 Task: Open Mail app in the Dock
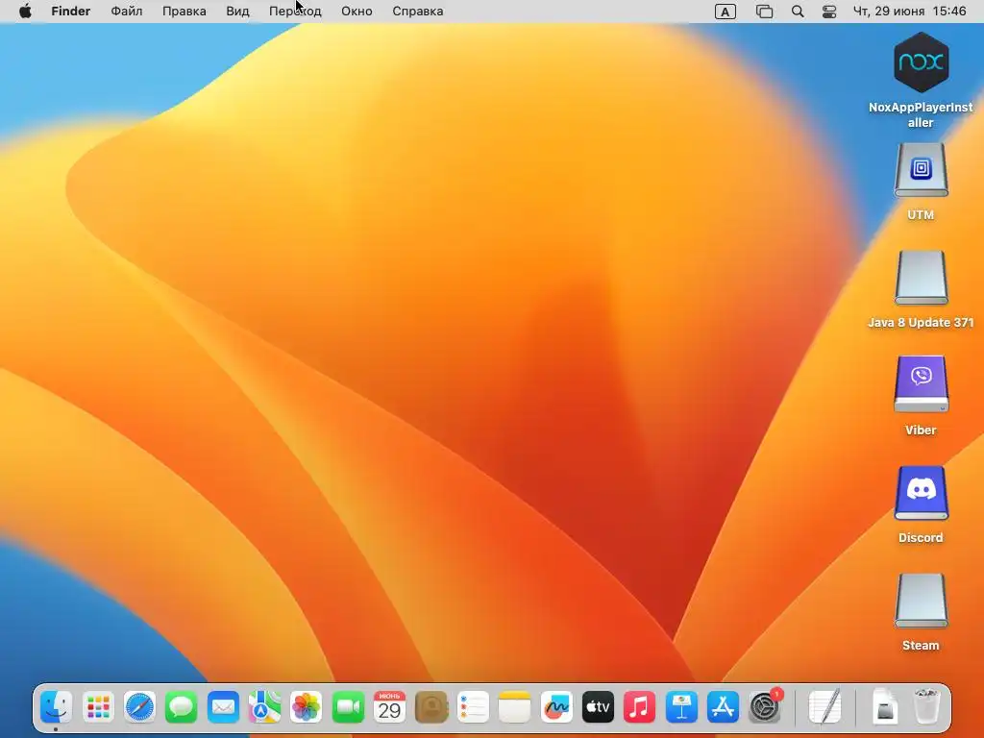pos(223,708)
